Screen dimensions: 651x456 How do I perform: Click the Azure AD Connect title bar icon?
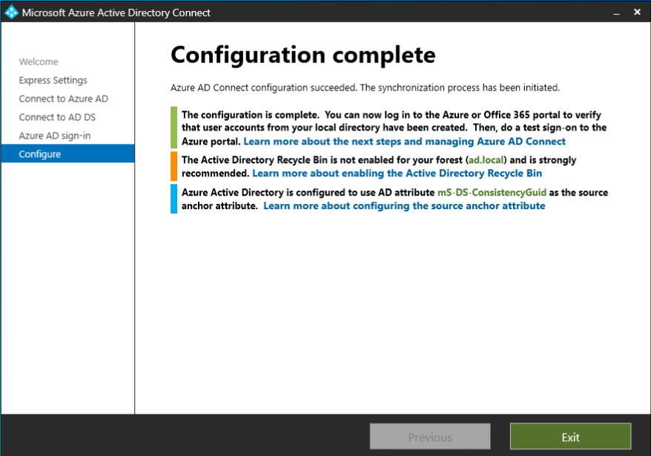(x=11, y=12)
